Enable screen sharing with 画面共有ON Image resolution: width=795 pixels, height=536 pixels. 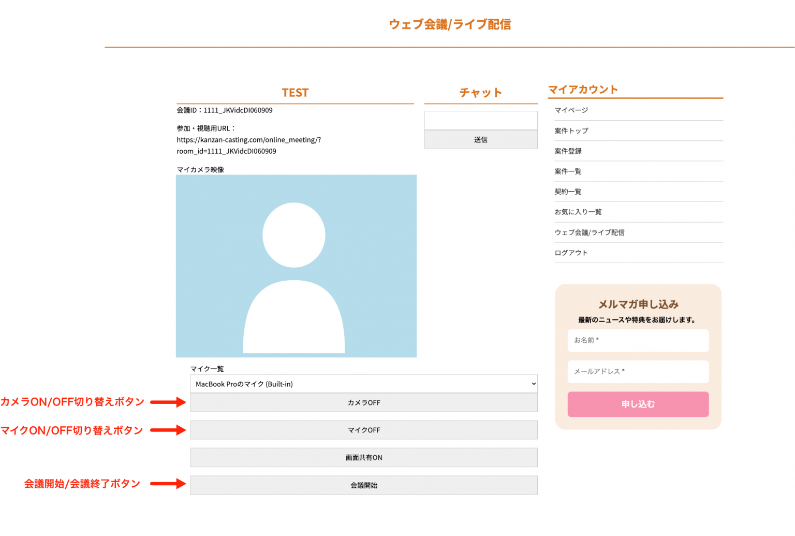coord(363,458)
